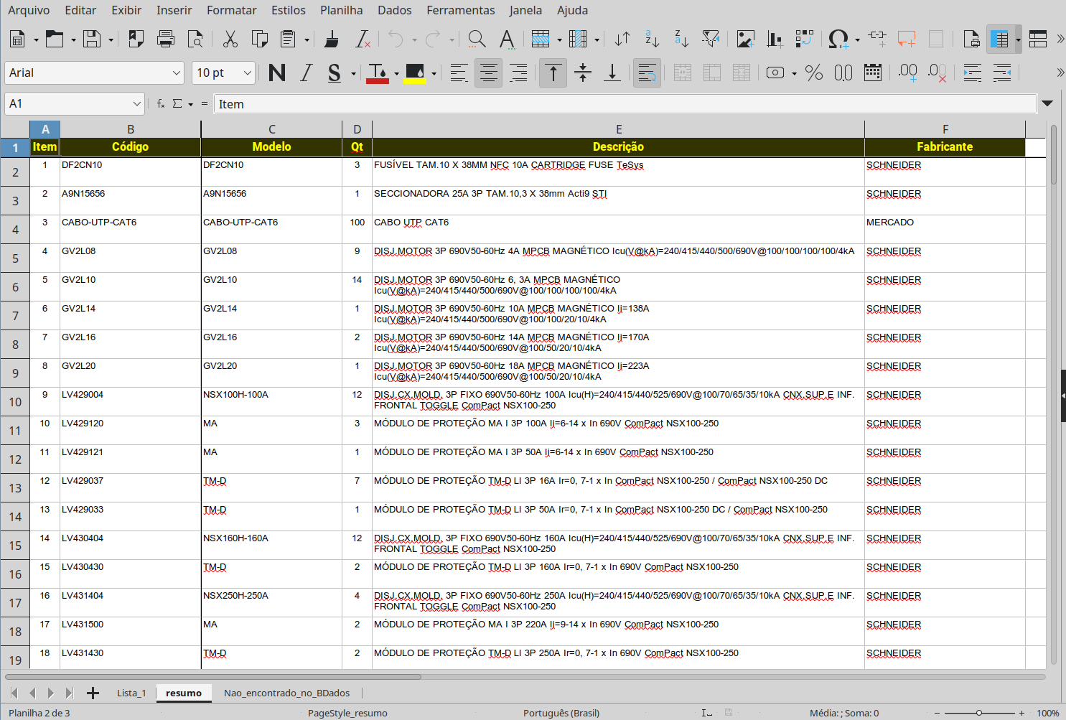The width and height of the screenshot is (1066, 720).
Task: Click the Sort Ascending icon
Action: coord(652,39)
